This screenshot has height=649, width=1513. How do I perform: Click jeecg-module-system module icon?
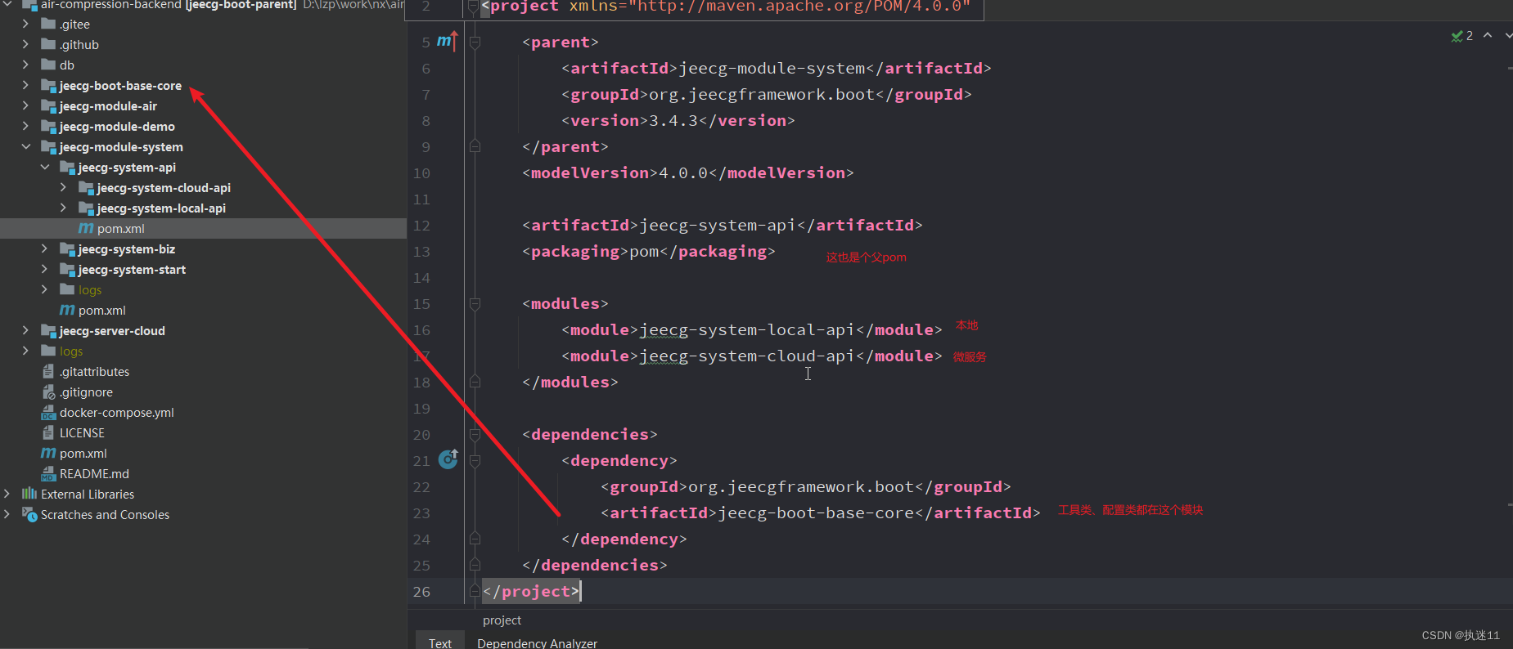pos(48,146)
